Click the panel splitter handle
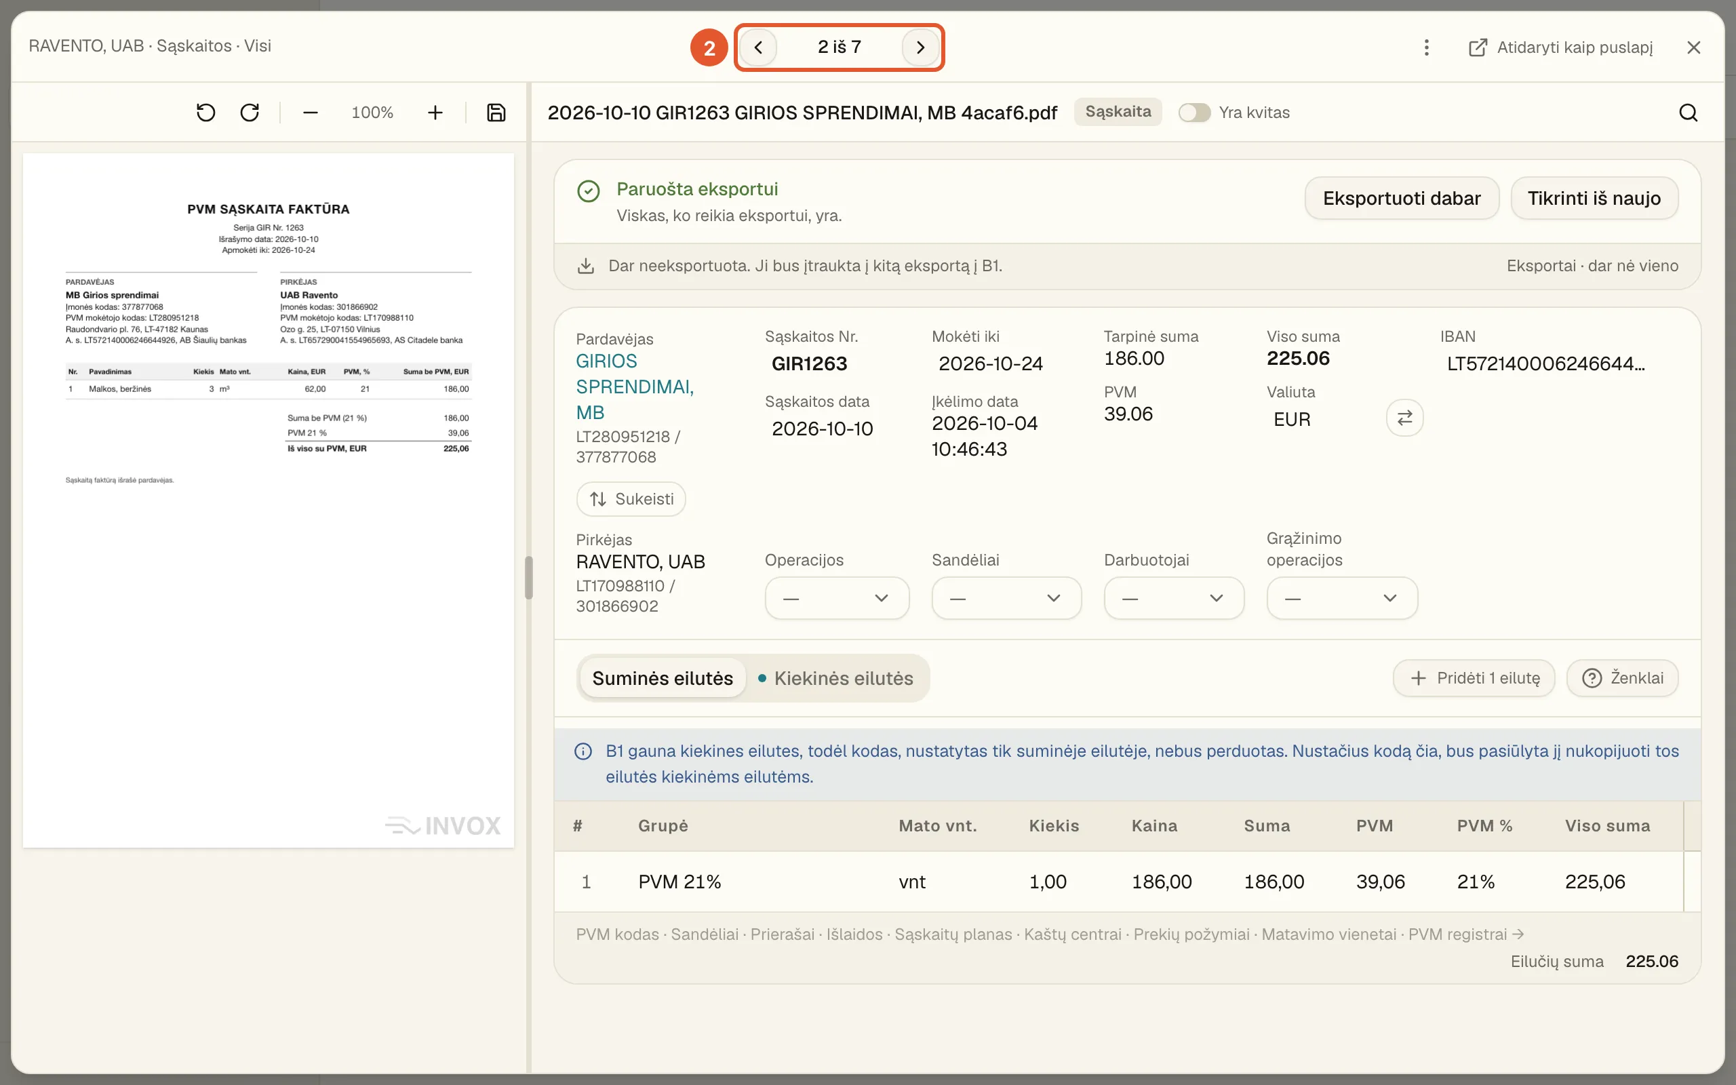 pyautogui.click(x=529, y=577)
